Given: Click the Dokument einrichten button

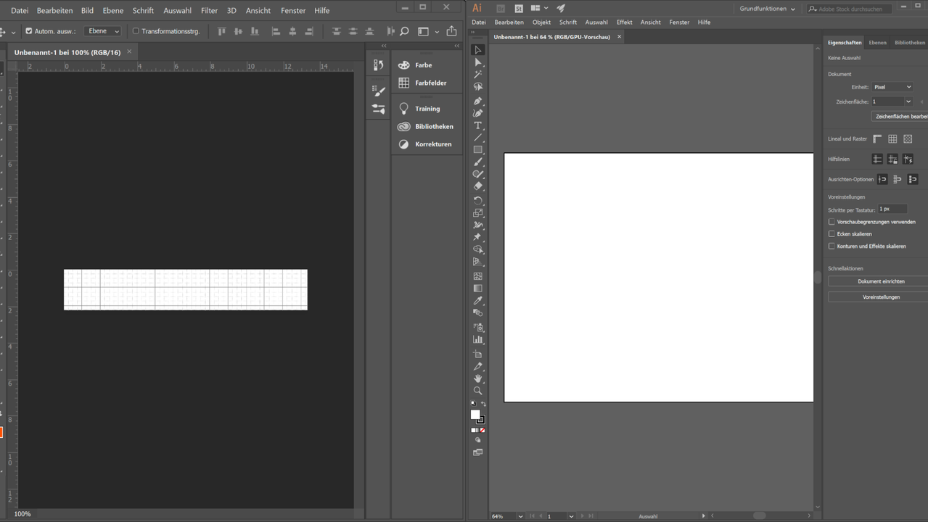Looking at the screenshot, I should [880, 281].
